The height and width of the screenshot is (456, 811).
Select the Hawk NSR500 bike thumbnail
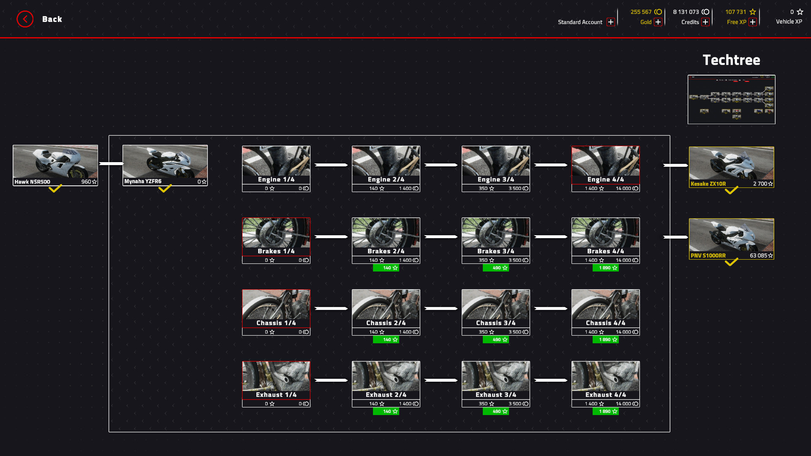55,165
